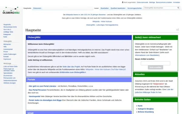Open OlsbergWiki - Lebendiges Heimatgedächtnis link
This screenshot has height=114, width=182.
coord(102,25)
